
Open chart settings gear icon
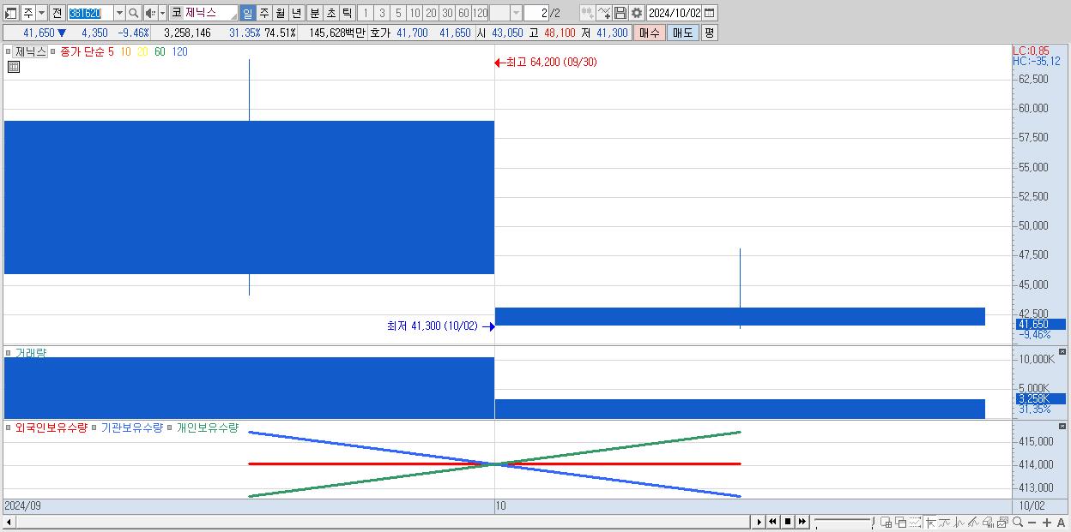637,13
